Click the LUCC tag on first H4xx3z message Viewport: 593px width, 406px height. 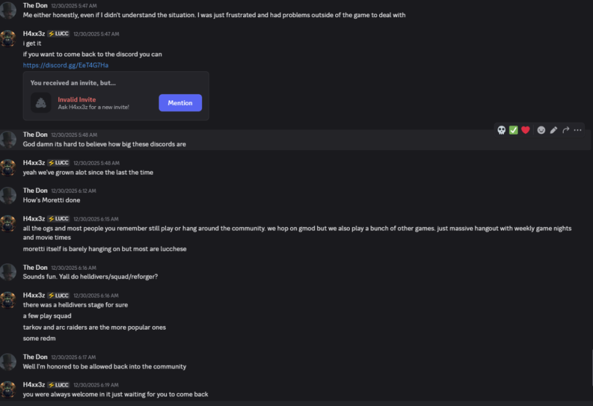coord(58,34)
